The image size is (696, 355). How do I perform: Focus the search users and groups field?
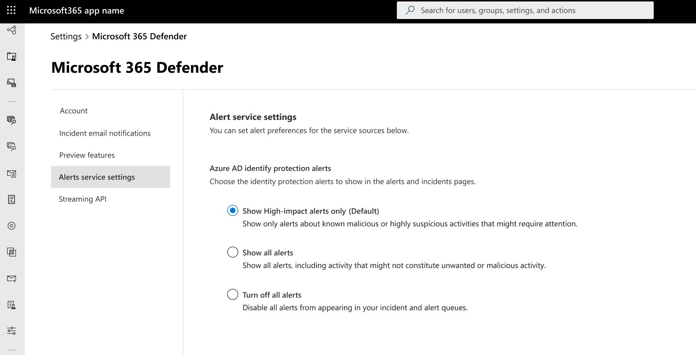point(525,10)
